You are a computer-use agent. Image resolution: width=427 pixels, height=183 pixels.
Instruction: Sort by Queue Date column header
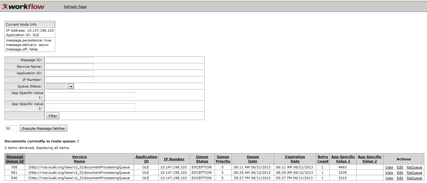[253, 159]
